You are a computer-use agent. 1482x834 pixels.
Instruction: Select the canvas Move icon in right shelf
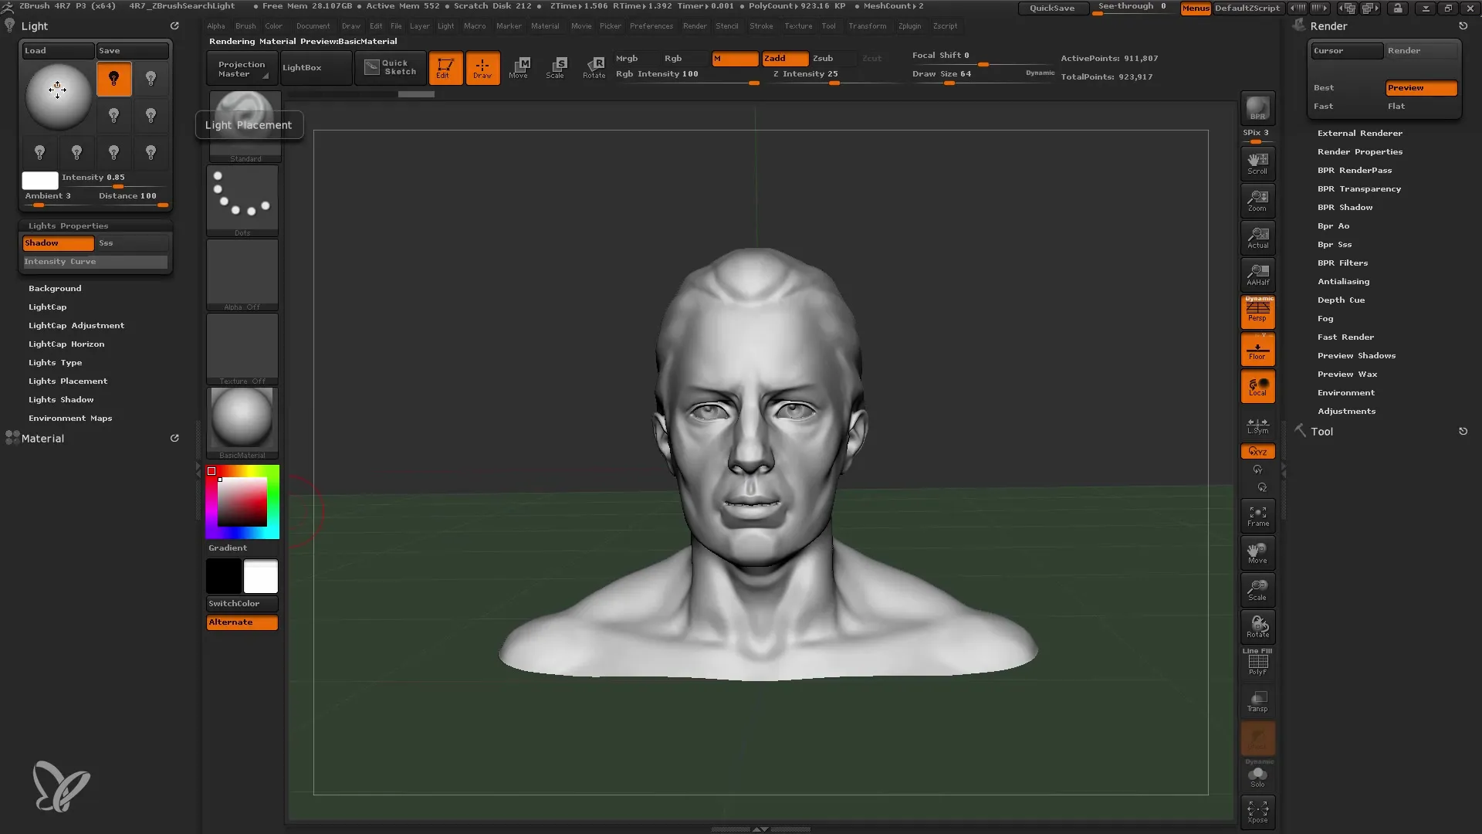tap(1257, 553)
